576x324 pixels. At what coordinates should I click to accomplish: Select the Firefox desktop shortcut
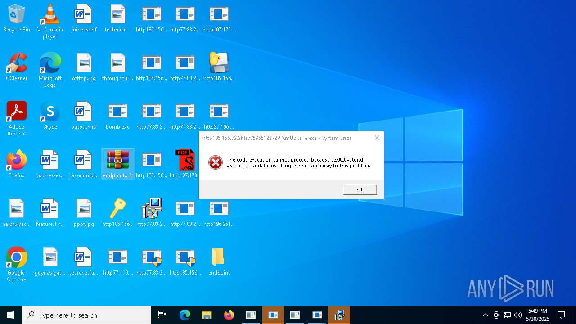pos(17,165)
